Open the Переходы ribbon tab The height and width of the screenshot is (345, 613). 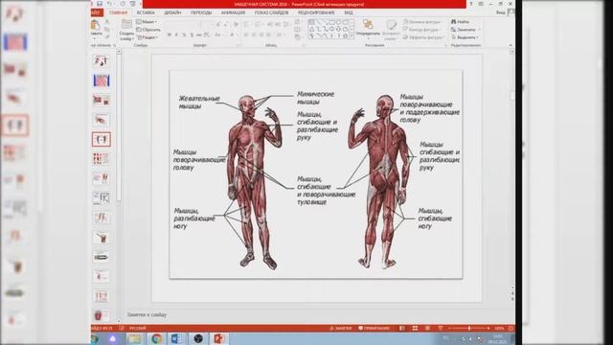tap(201, 12)
